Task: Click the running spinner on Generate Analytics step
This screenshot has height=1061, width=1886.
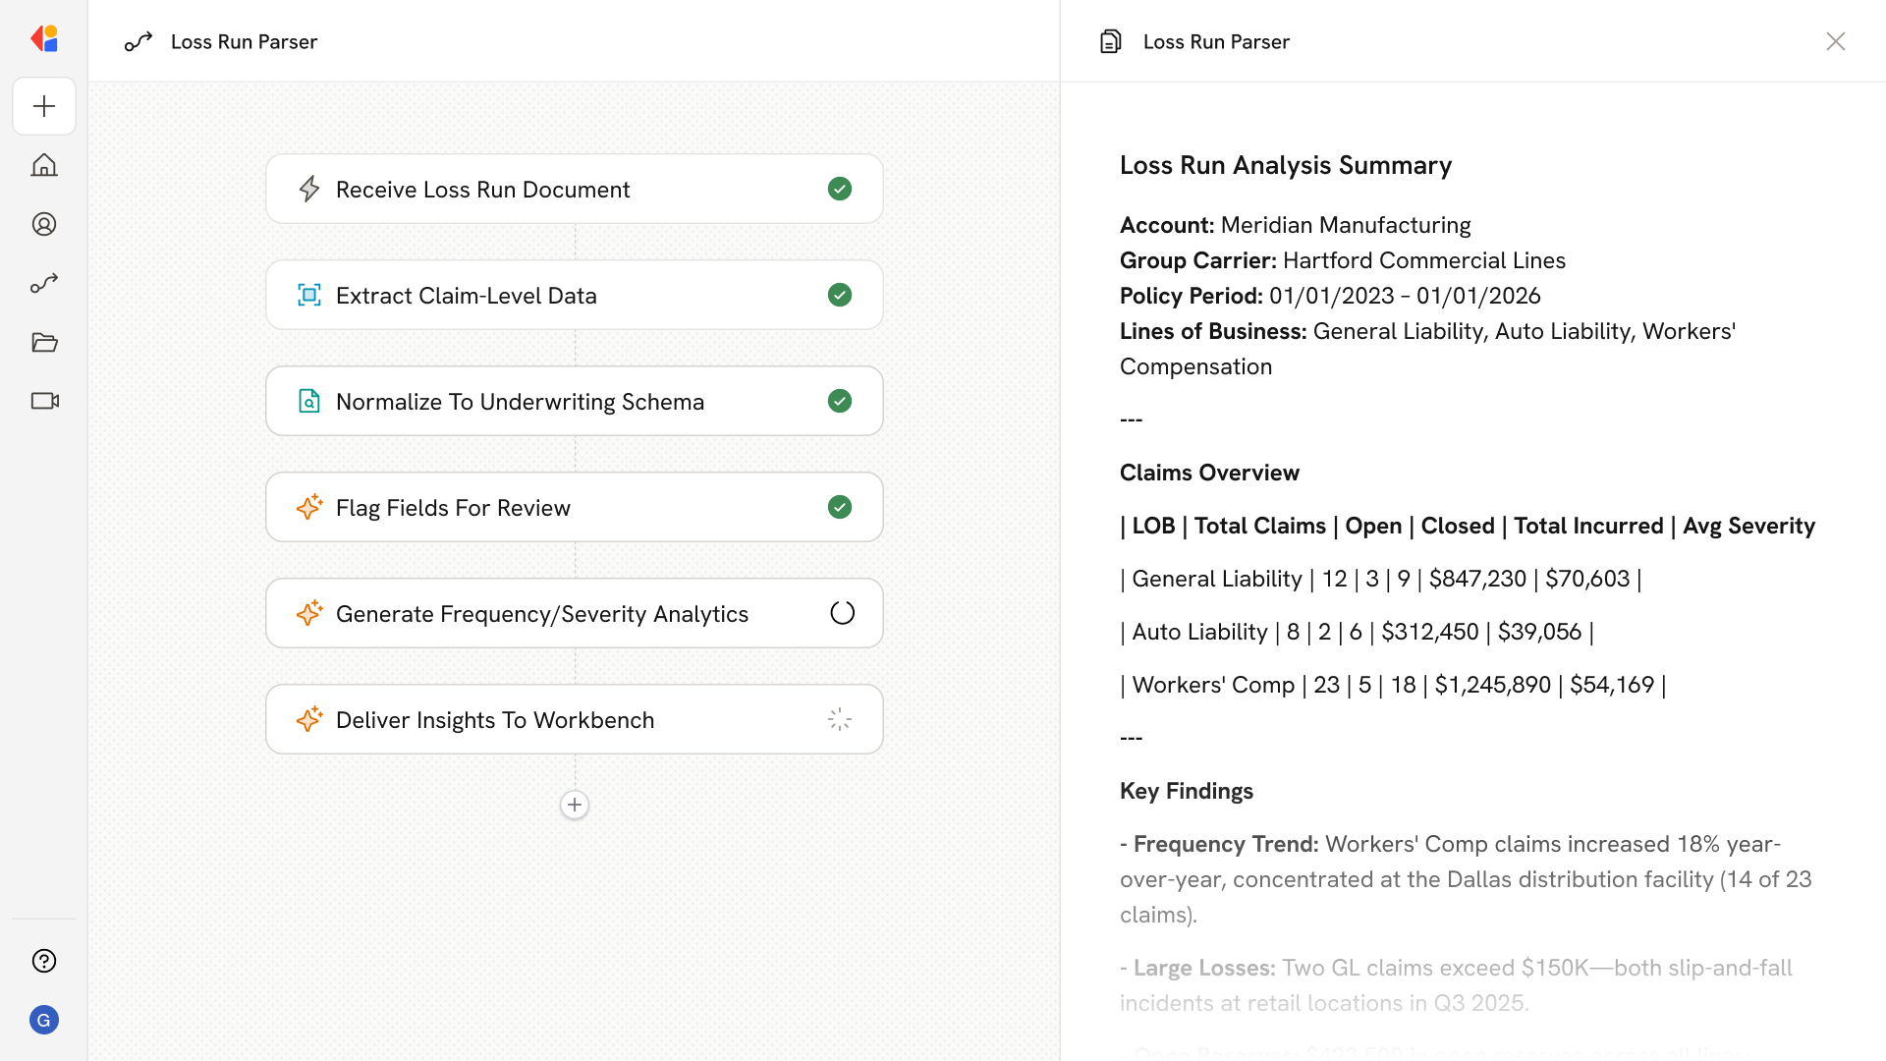Action: point(842,613)
